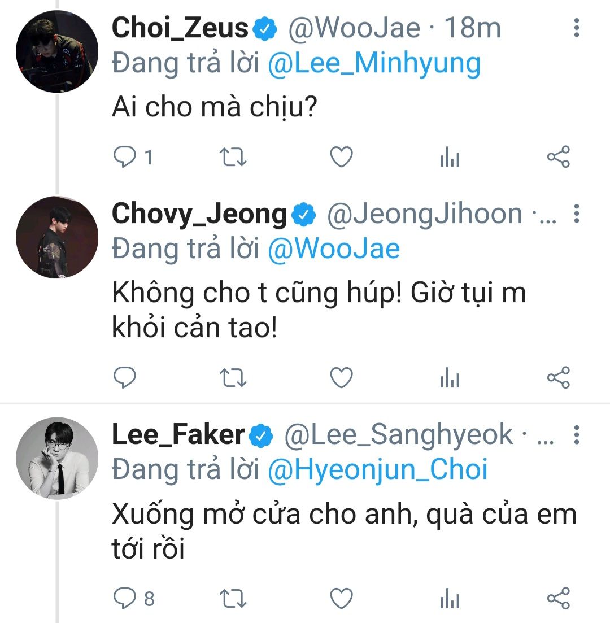This screenshot has width=610, height=623.
Task: Open more options on Choi_Zeus's tweet
Action: tap(577, 27)
